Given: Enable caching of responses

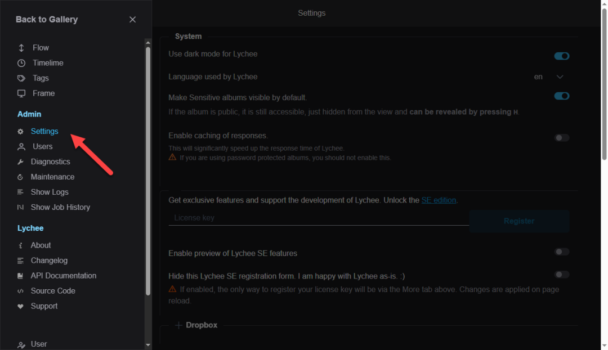Looking at the screenshot, I should click(x=561, y=138).
